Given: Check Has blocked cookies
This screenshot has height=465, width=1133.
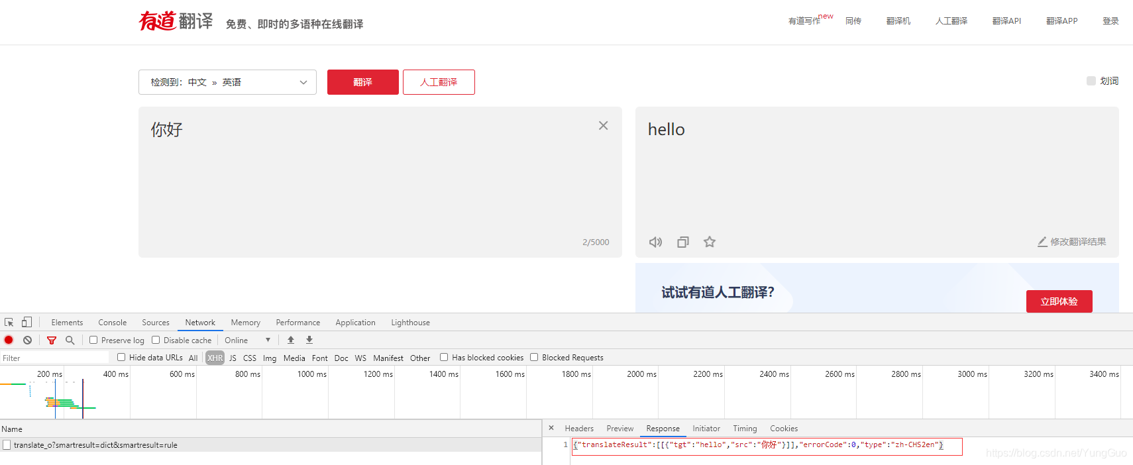Looking at the screenshot, I should tap(444, 357).
